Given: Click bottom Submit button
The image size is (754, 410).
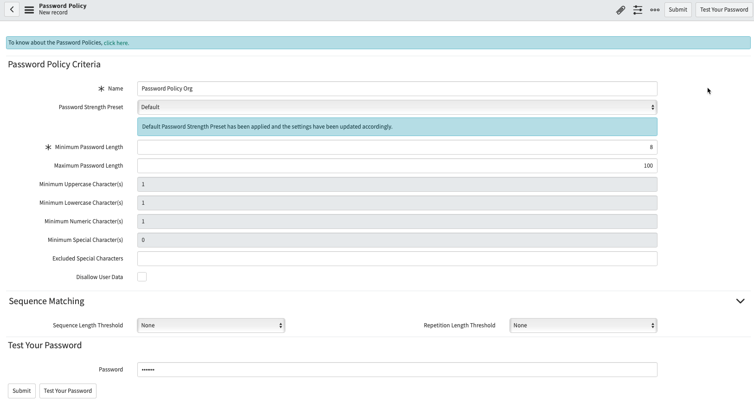Looking at the screenshot, I should click(x=22, y=391).
